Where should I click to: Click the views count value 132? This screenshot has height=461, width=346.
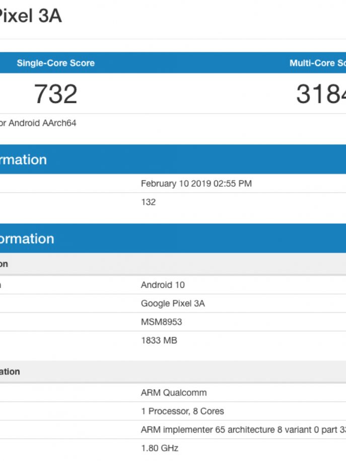click(148, 202)
